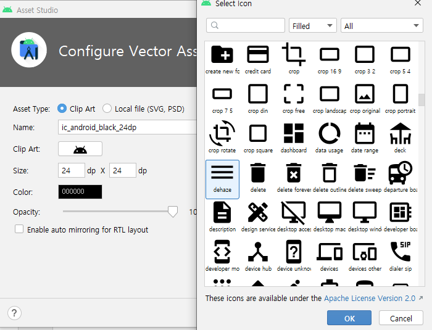Open the Filled style dropdown
The width and height of the screenshot is (432, 330).
pyautogui.click(x=313, y=26)
